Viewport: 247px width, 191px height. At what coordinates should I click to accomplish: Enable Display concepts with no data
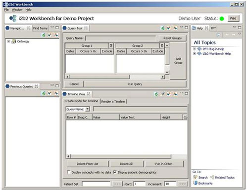pos(68,172)
